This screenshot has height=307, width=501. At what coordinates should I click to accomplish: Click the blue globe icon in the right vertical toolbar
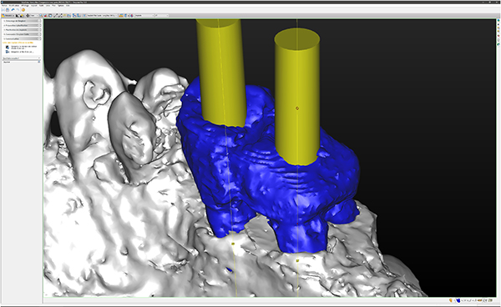coord(498,20)
